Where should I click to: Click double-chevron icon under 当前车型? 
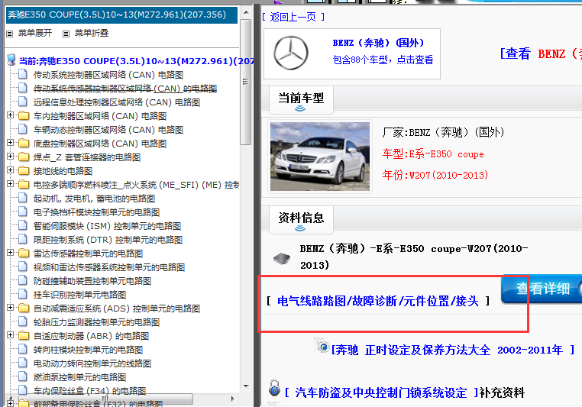(300, 108)
